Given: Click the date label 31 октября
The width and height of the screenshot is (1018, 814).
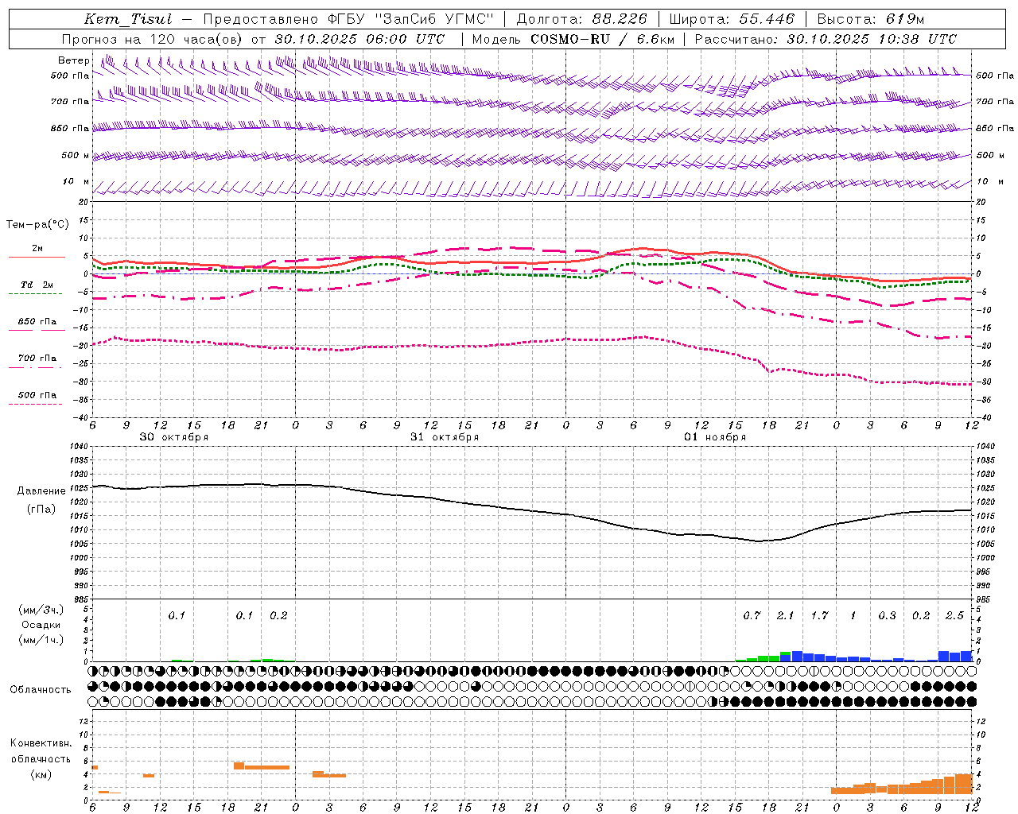Looking at the screenshot, I should tap(445, 436).
